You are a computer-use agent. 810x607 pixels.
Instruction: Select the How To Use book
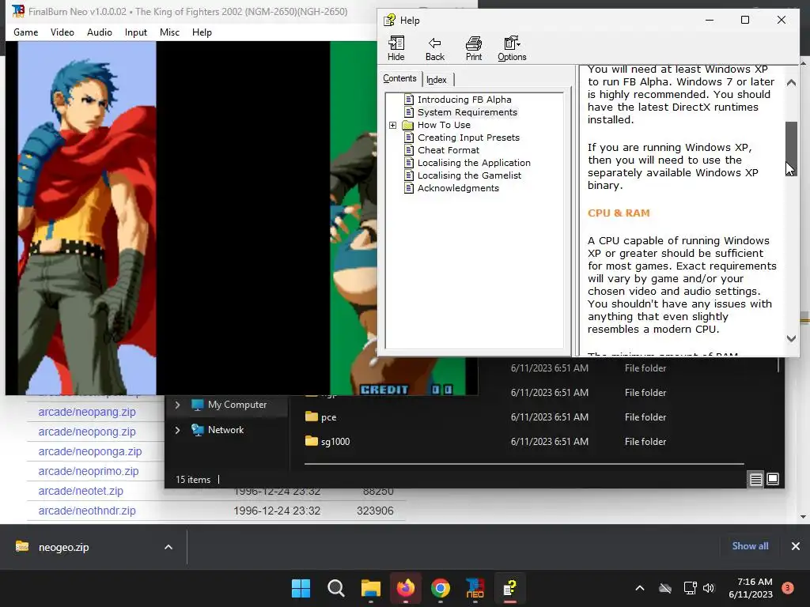(x=444, y=125)
